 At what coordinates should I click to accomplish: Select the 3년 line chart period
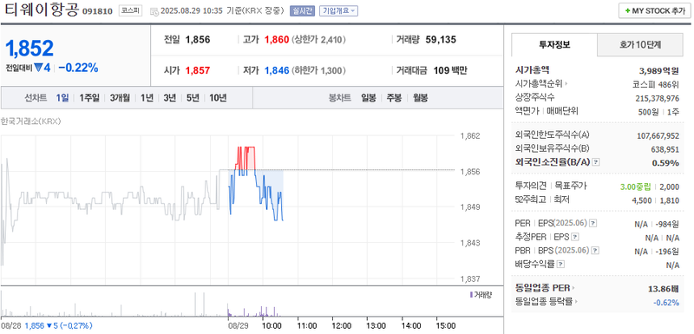[x=169, y=98]
